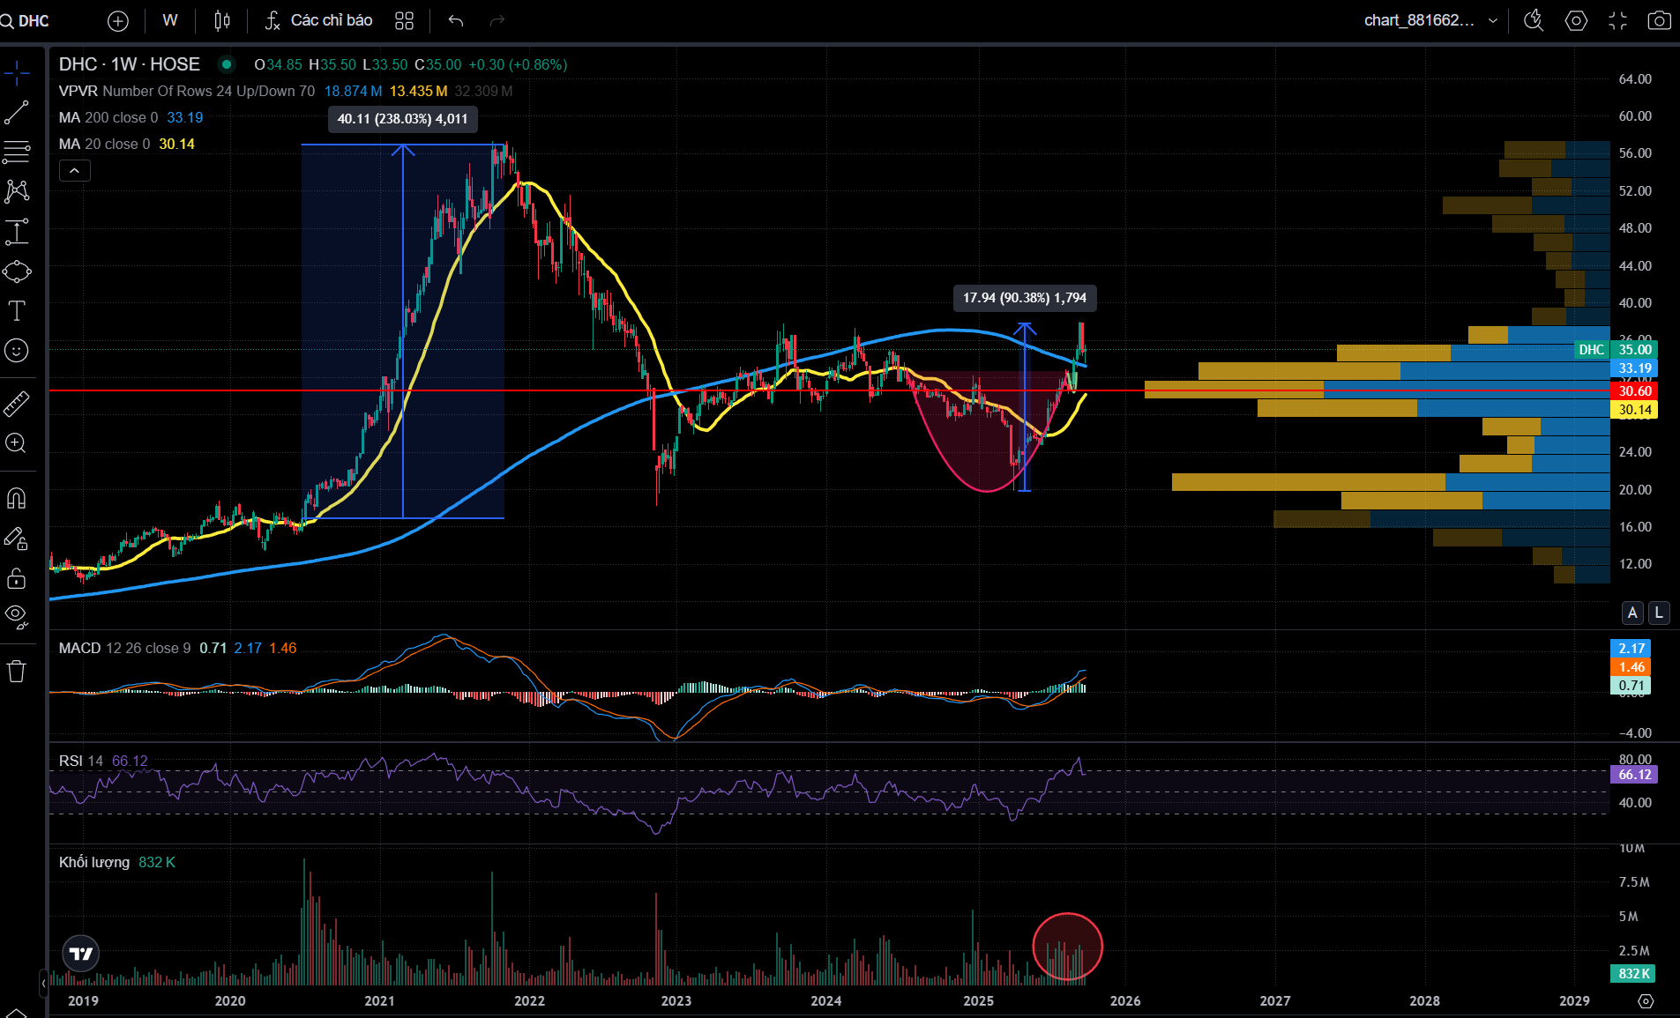Delete all drawings with the trash icon
The height and width of the screenshot is (1018, 1680).
click(x=17, y=672)
